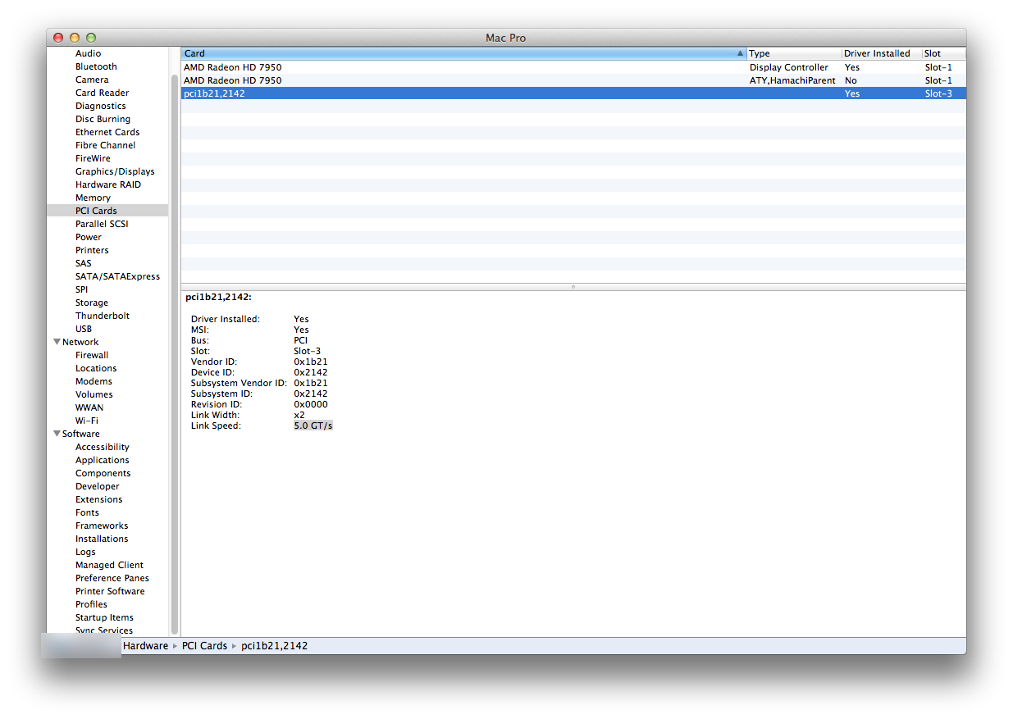Select Fonts in the sidebar
Screen dimensions: 1013x719
87,512
